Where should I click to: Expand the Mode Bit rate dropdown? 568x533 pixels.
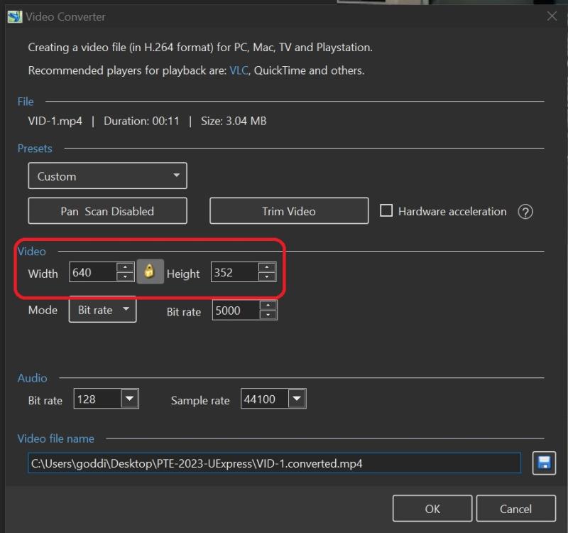point(102,310)
